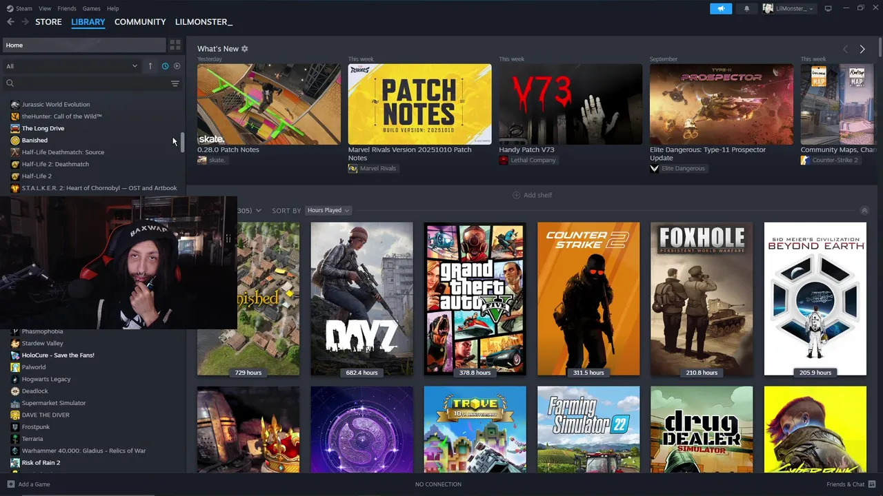The image size is (883, 496).
Task: Open the Grand Theft Auto V cover
Action: pyautogui.click(x=475, y=299)
